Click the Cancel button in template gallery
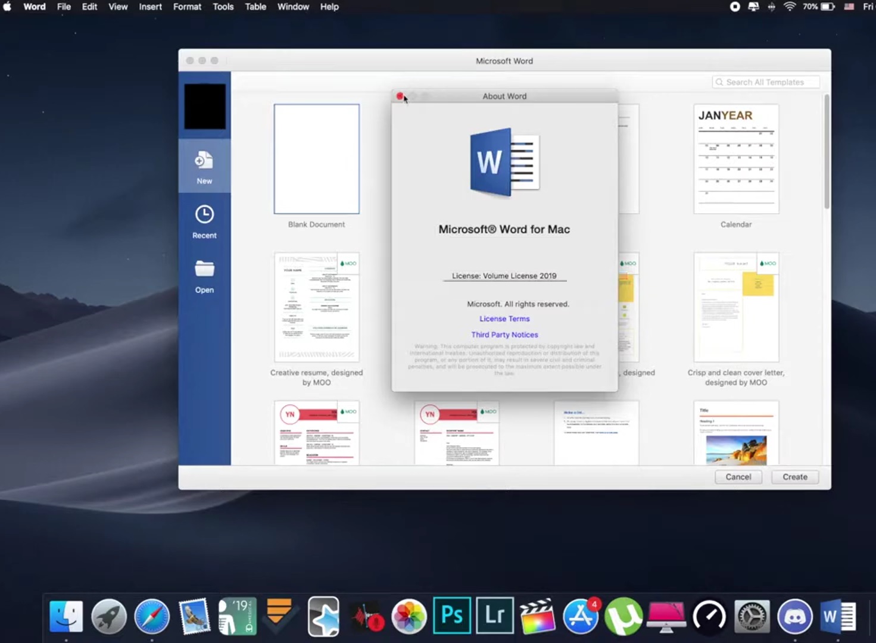The height and width of the screenshot is (643, 876). point(738,477)
